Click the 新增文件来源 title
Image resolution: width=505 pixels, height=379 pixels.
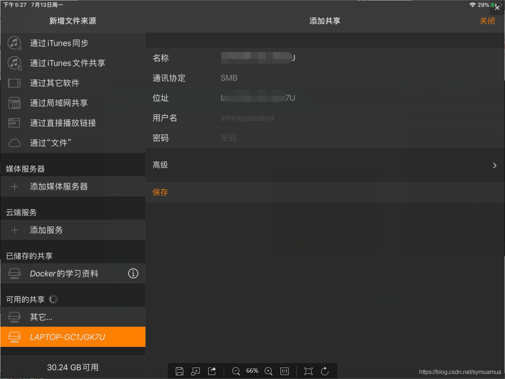73,21
